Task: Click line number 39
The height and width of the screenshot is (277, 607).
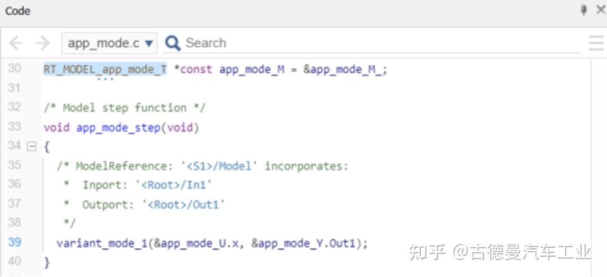Action: pos(15,242)
